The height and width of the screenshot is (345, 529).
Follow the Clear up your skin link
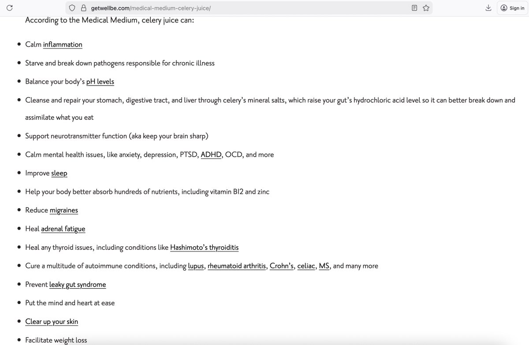(x=52, y=321)
